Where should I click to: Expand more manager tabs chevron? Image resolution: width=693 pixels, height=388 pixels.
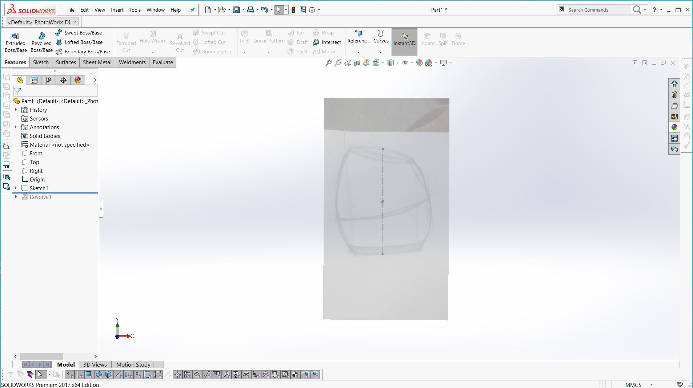pyautogui.click(x=95, y=80)
